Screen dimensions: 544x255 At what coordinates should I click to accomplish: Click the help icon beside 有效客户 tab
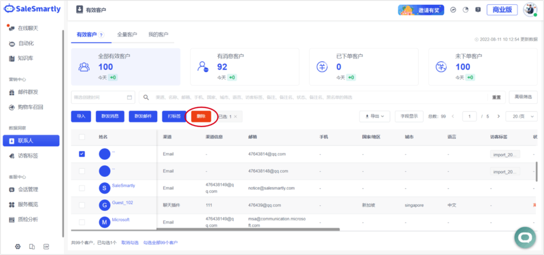pyautogui.click(x=101, y=35)
